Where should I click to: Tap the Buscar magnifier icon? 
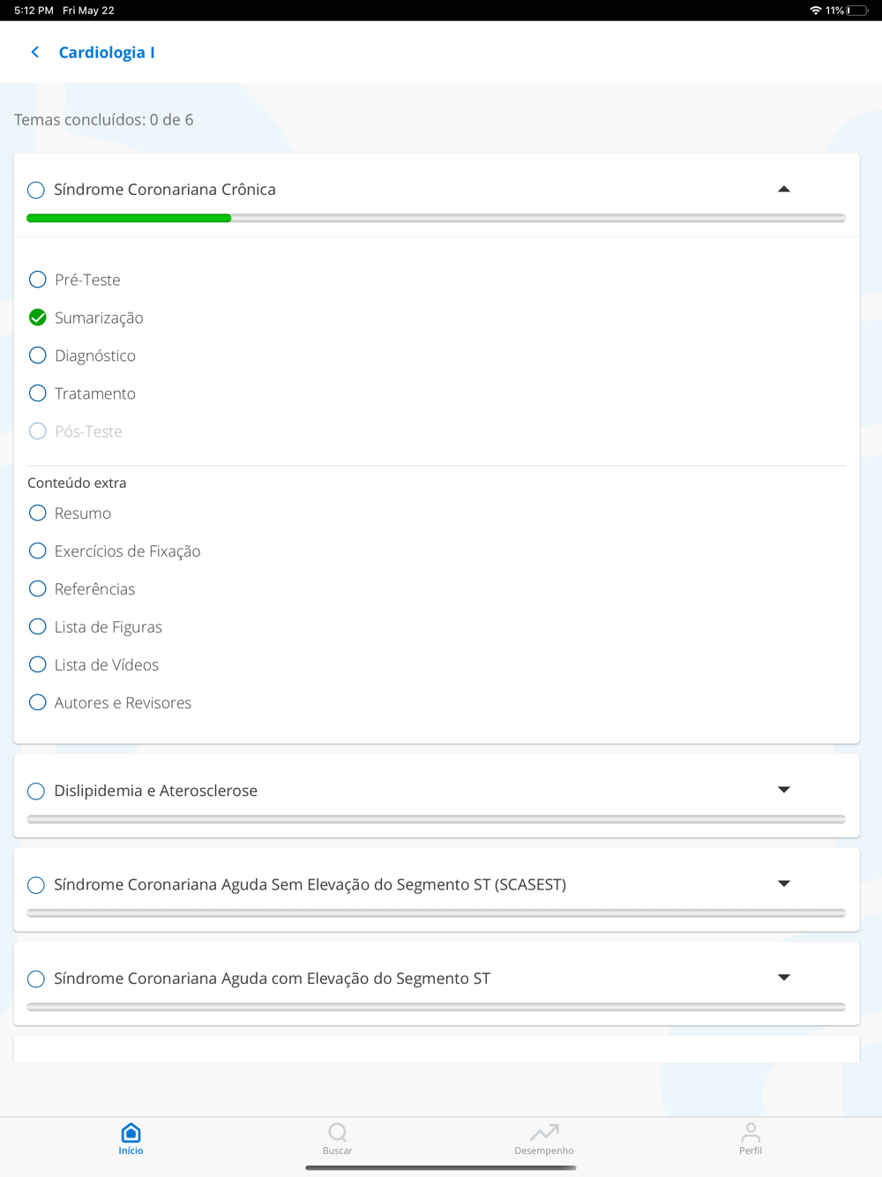337,1132
